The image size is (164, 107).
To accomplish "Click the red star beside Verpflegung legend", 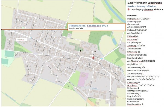I will 129,9.
